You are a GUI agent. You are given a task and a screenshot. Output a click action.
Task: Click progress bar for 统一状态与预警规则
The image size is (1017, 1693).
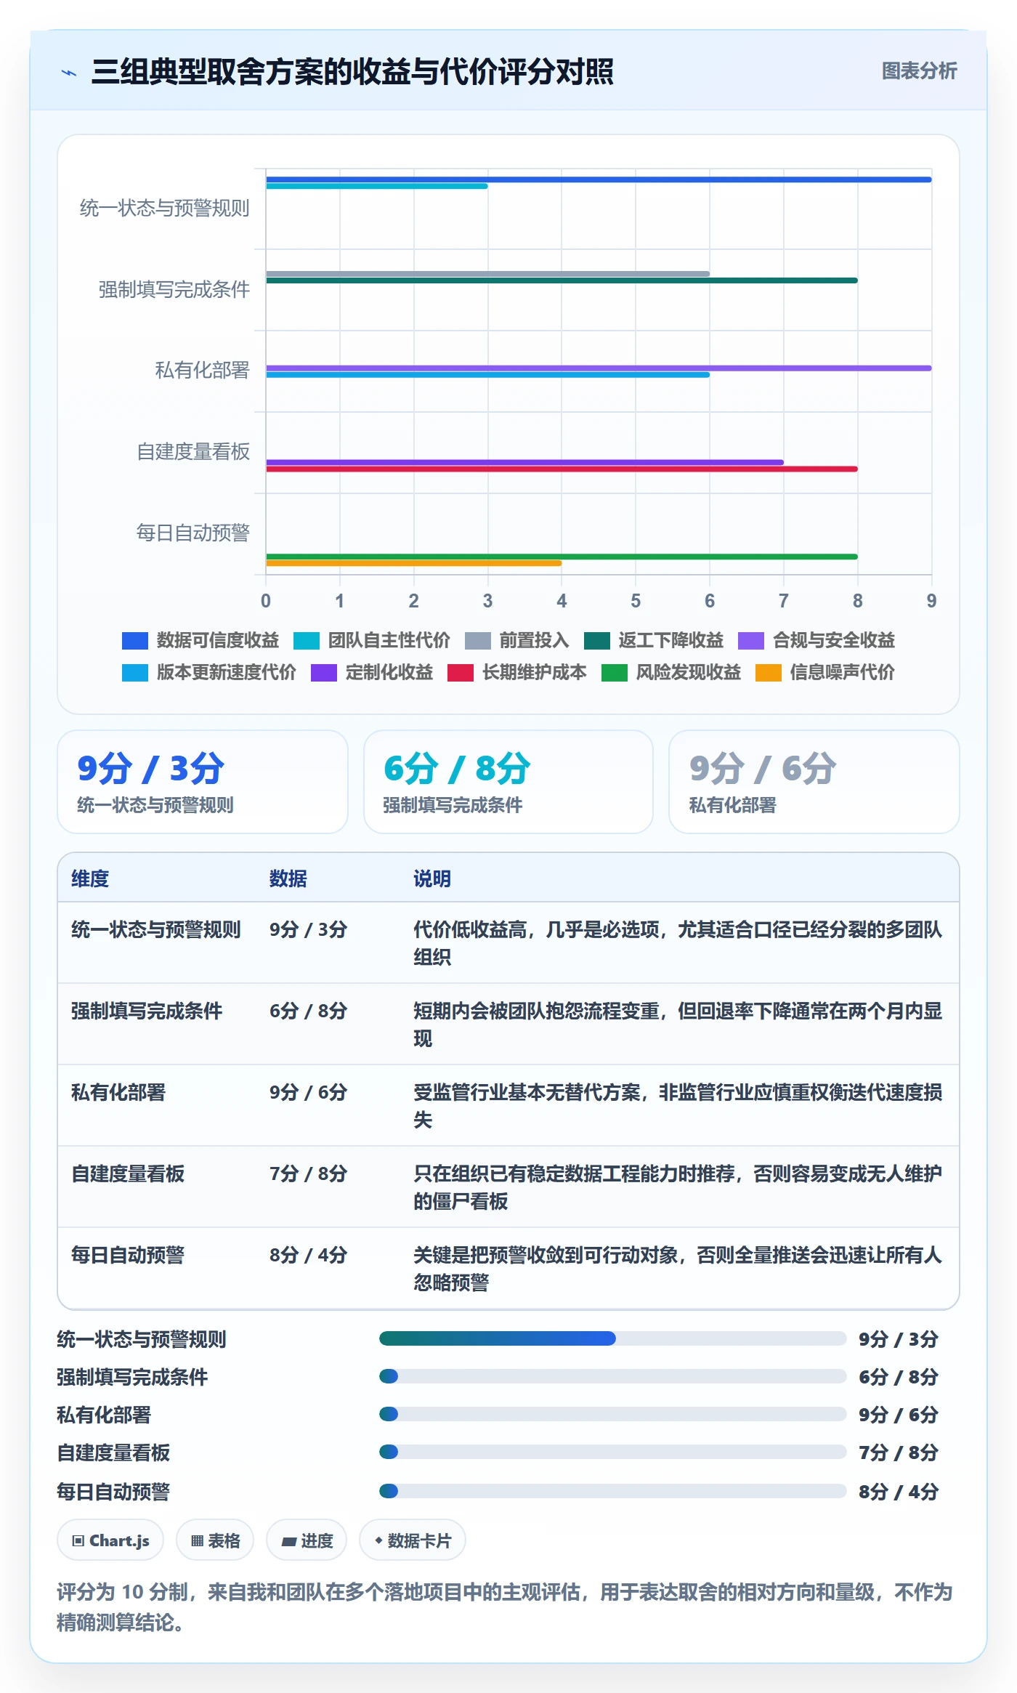coord(612,1338)
